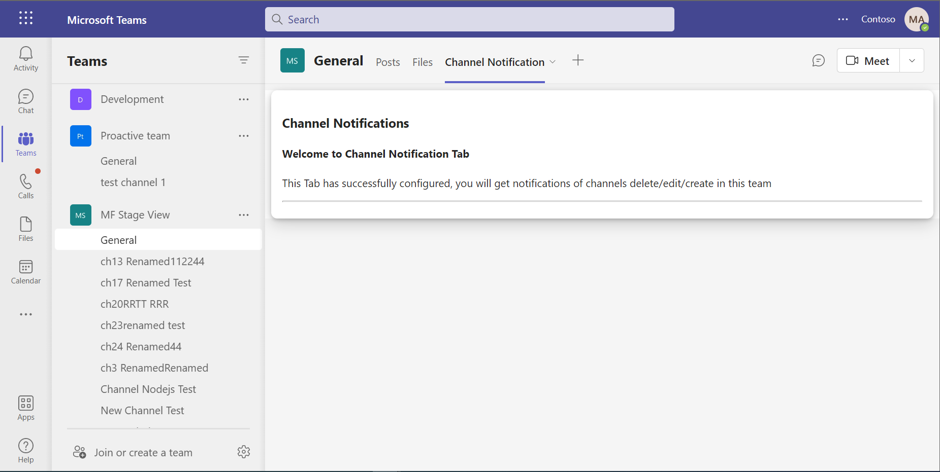Open settings and more ellipsis in header
This screenshot has height=472, width=940.
843,19
